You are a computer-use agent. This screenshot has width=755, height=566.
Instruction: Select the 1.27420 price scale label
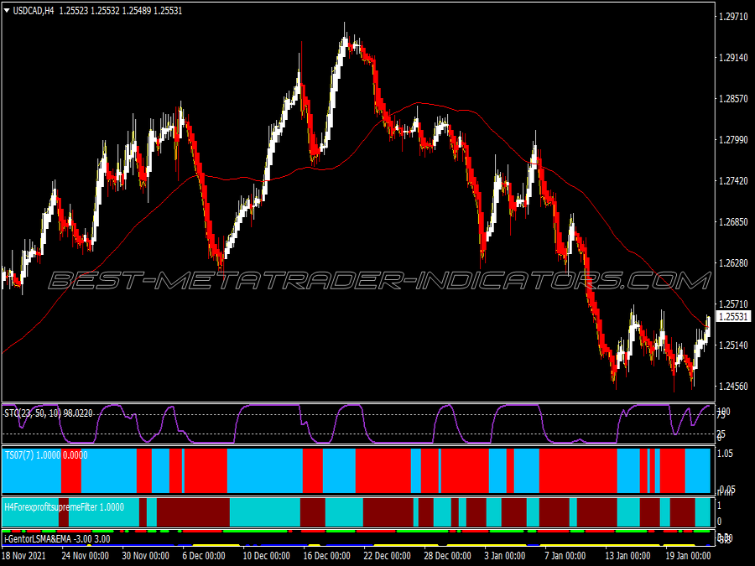[733, 181]
